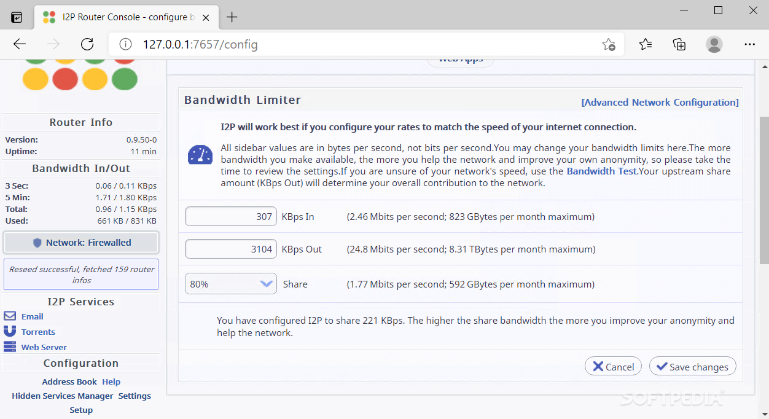769x419 pixels.
Task: Click the Reseed successful status message
Action: 81,275
